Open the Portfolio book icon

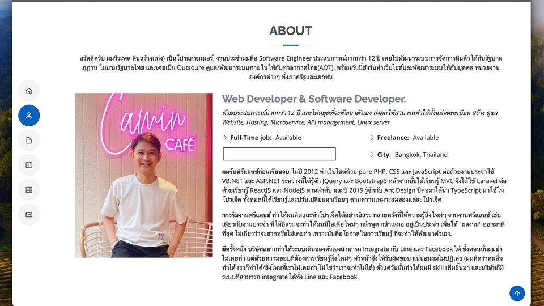29,165
